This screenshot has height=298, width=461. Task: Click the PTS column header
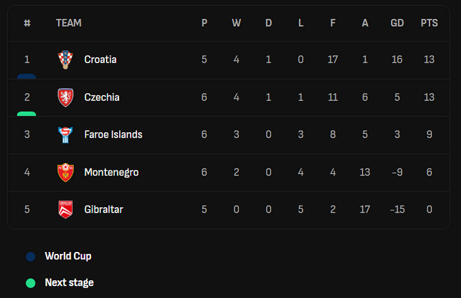[429, 23]
